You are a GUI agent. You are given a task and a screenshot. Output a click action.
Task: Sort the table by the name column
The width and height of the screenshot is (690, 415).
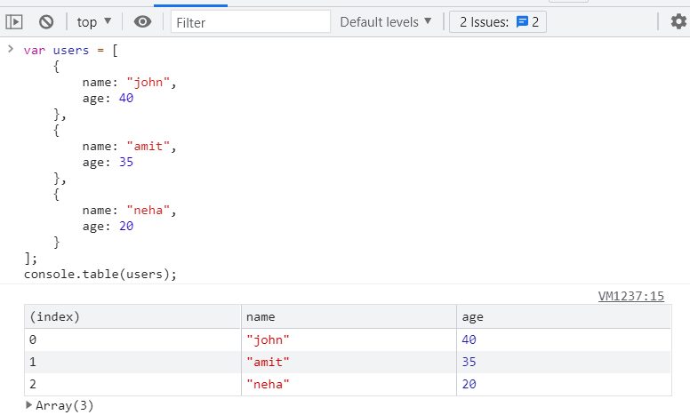click(x=349, y=316)
